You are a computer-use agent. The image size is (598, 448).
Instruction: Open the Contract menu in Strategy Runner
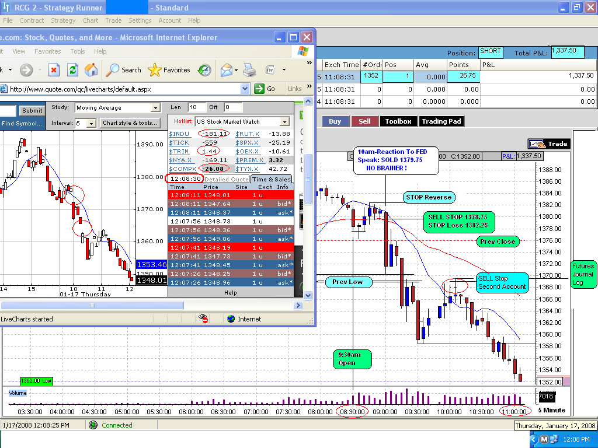click(32, 20)
